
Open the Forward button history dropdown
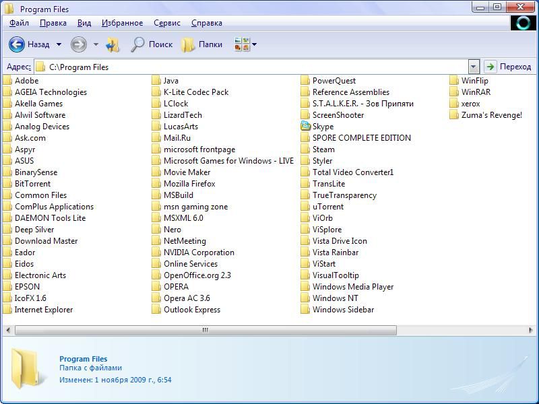coord(96,44)
